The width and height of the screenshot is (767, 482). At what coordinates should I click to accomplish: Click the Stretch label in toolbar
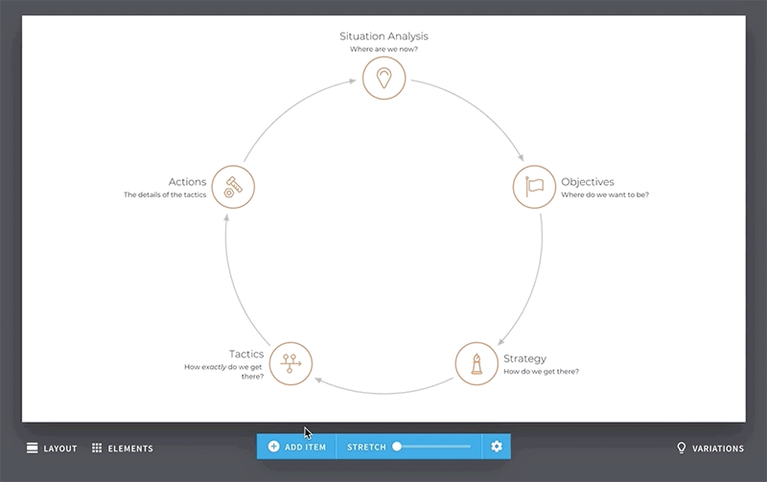pyautogui.click(x=366, y=448)
